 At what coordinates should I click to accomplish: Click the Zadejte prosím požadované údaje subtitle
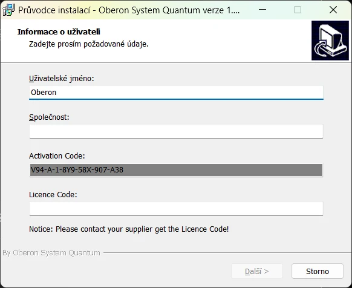pos(89,44)
